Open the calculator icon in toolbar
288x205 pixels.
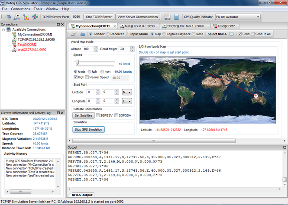[176, 17]
